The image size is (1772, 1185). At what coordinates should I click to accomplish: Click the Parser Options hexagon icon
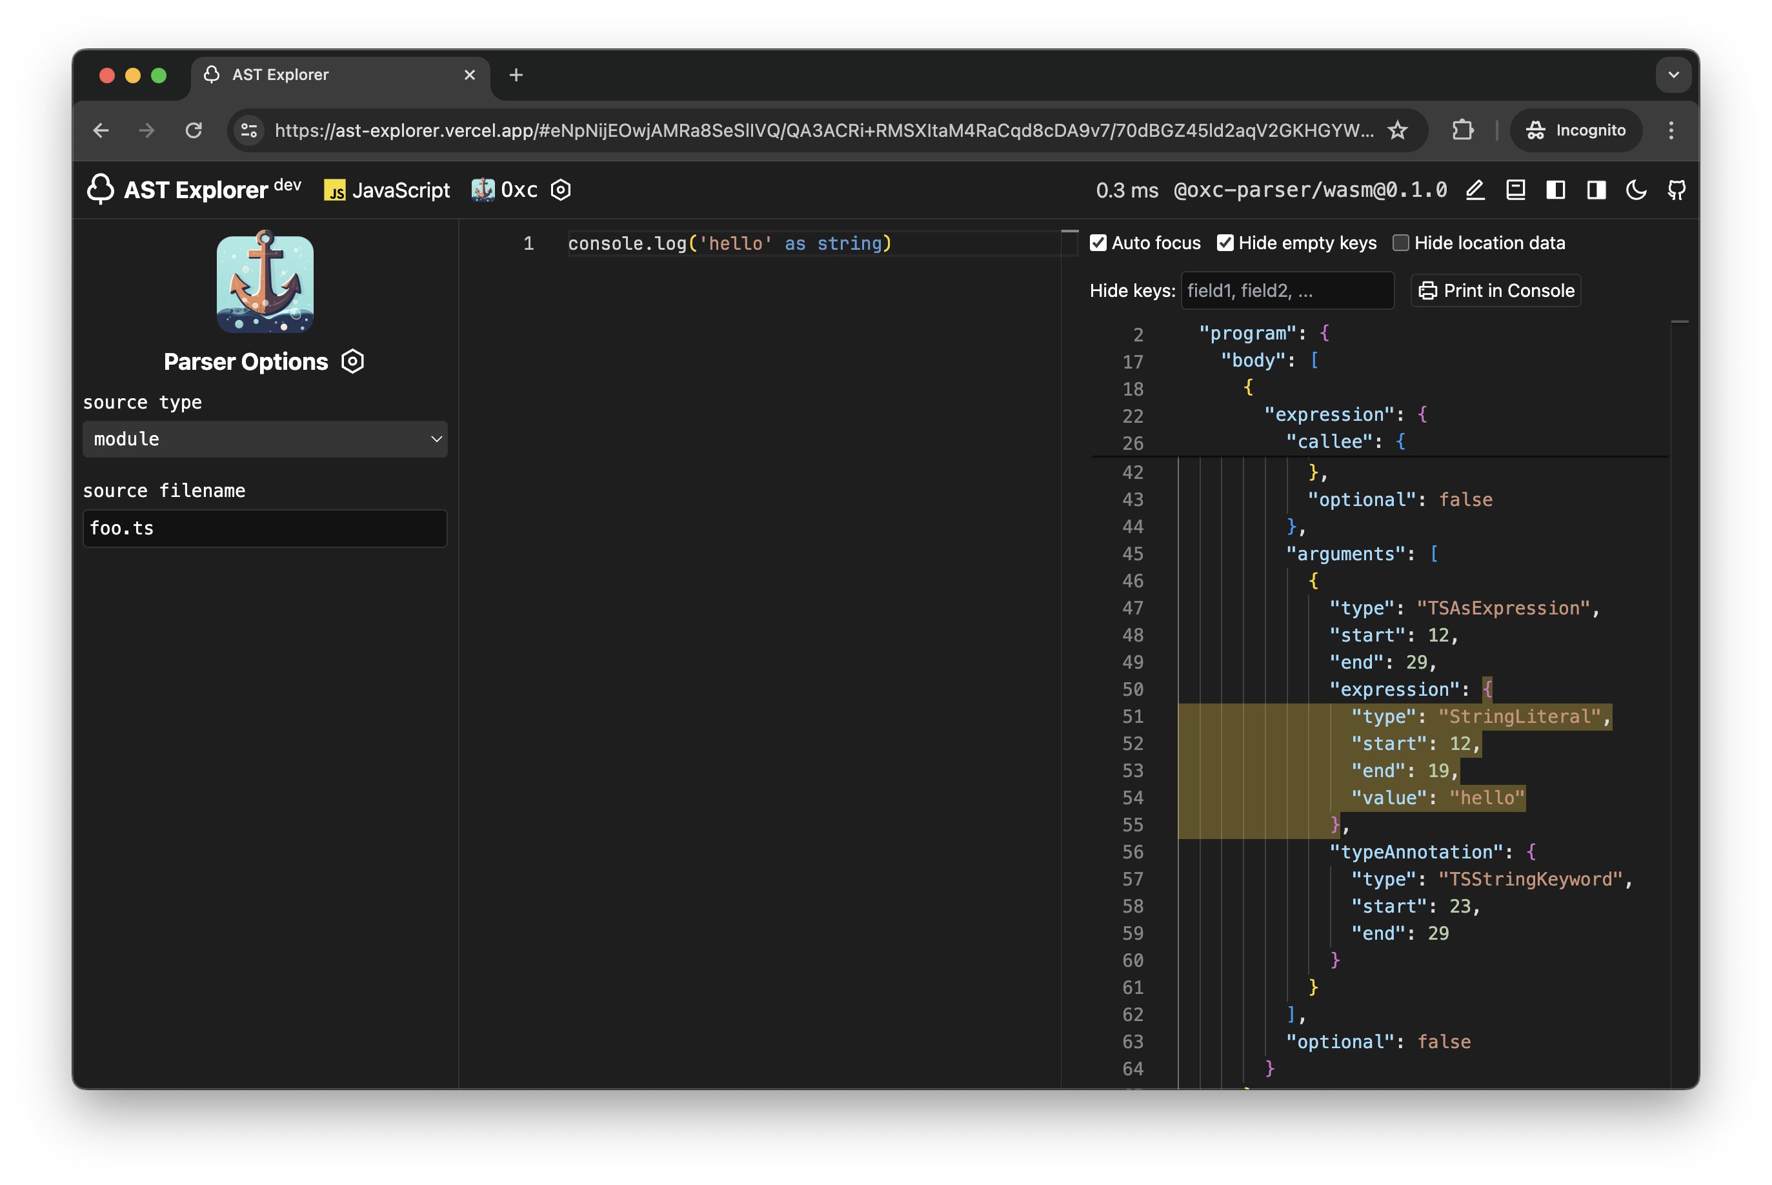tap(353, 361)
